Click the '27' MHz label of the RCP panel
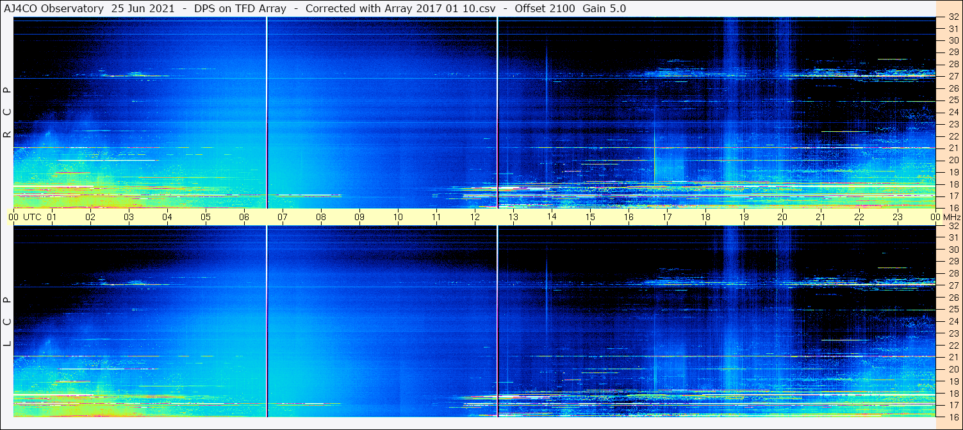Image resolution: width=963 pixels, height=430 pixels. click(953, 76)
